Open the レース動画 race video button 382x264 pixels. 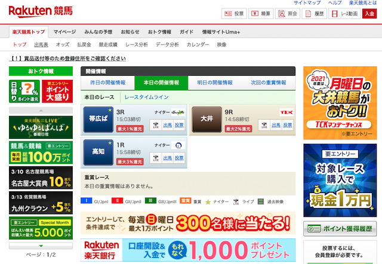(x=344, y=14)
